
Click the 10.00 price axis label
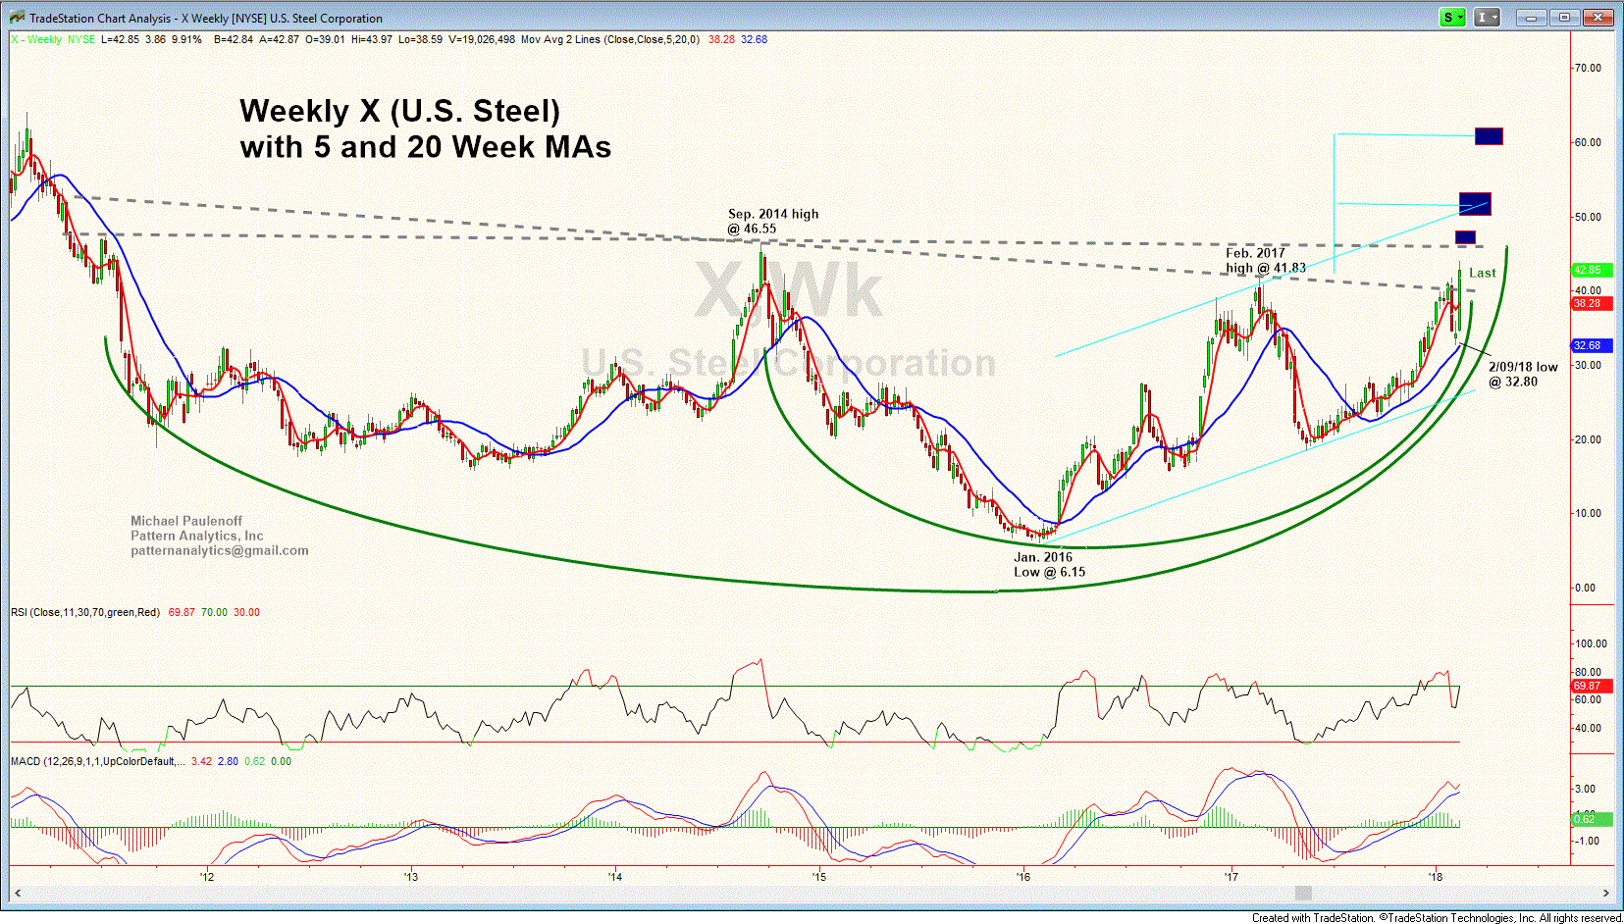coord(1588,513)
